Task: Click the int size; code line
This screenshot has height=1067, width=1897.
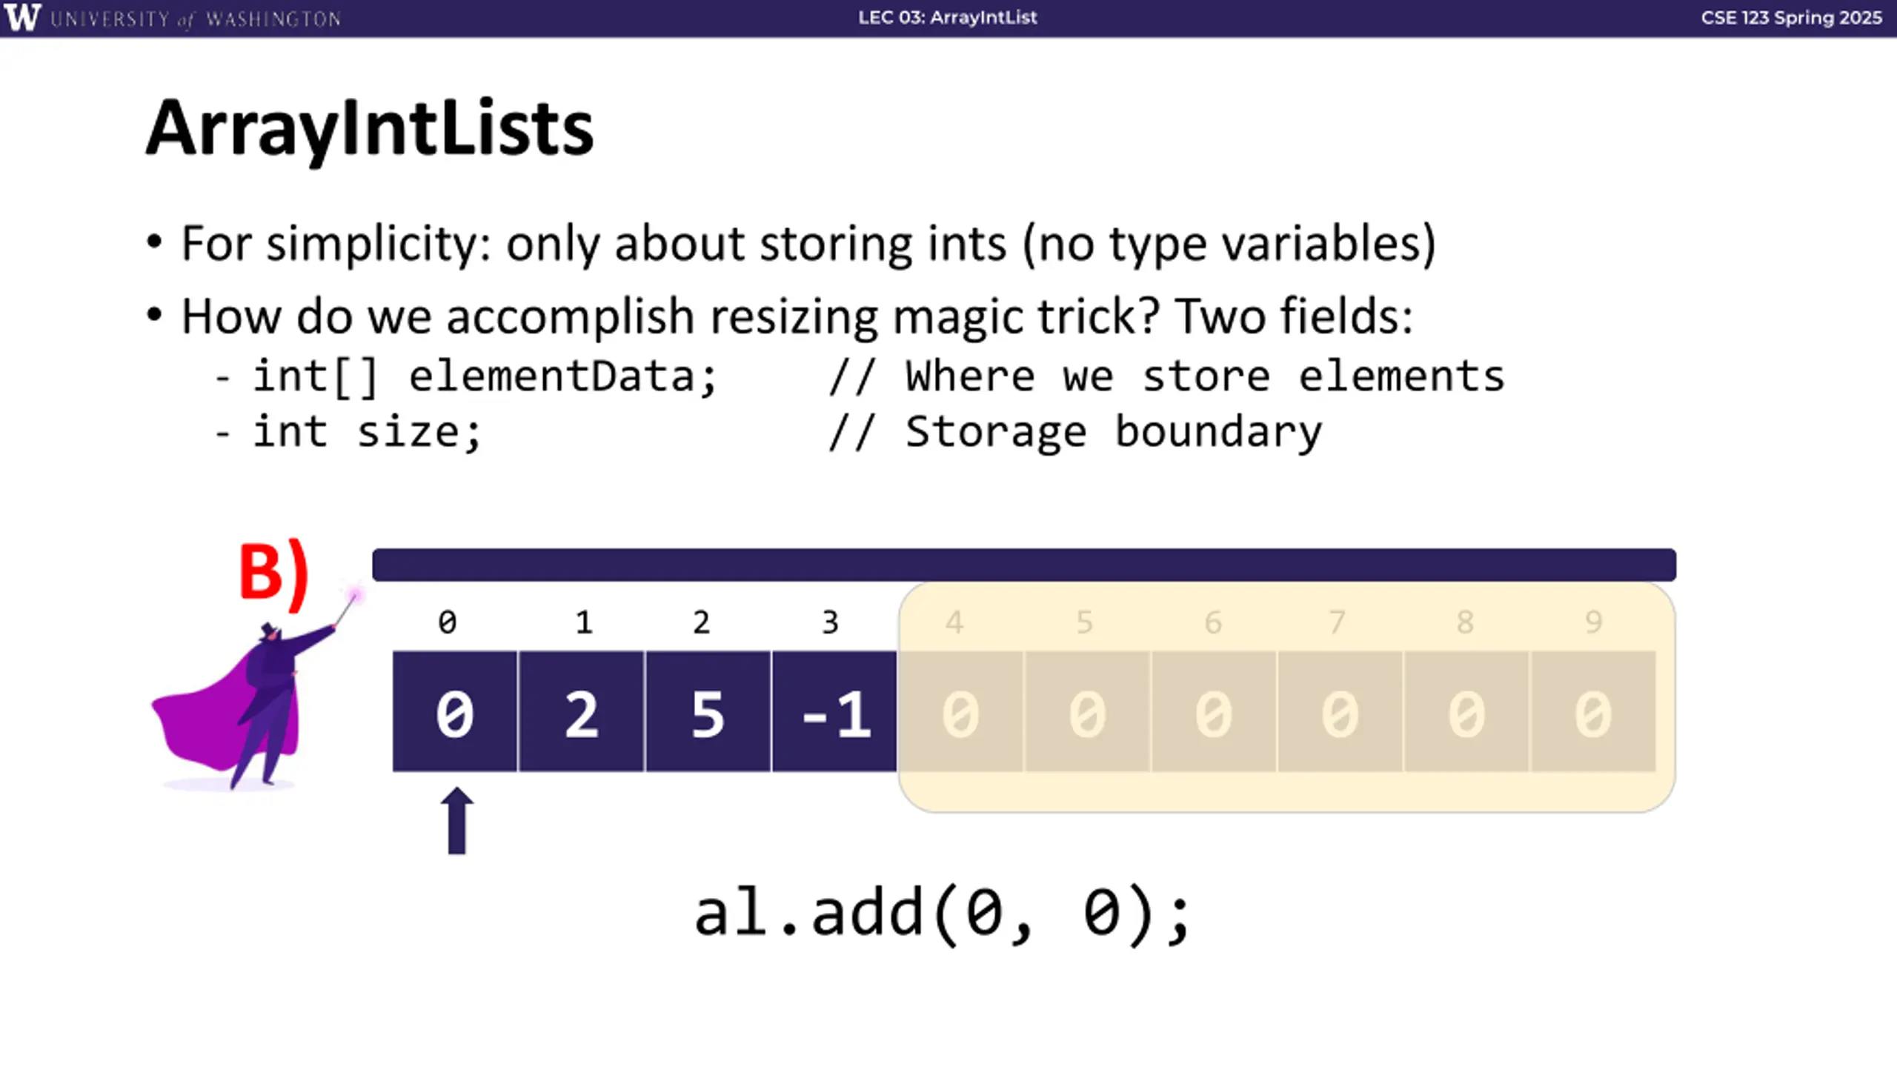Action: coord(367,432)
